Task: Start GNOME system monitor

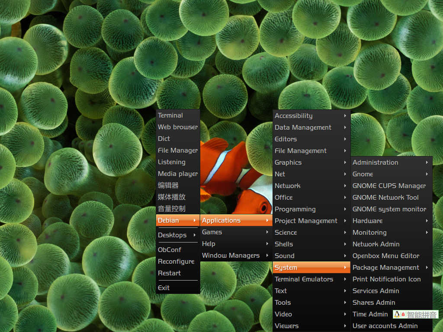Action: point(392,209)
